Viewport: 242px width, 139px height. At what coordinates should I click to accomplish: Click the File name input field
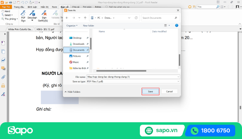tap(133, 77)
